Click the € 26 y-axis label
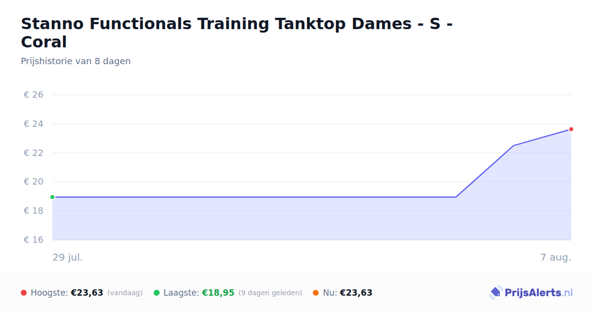593x311 pixels. tap(34, 95)
